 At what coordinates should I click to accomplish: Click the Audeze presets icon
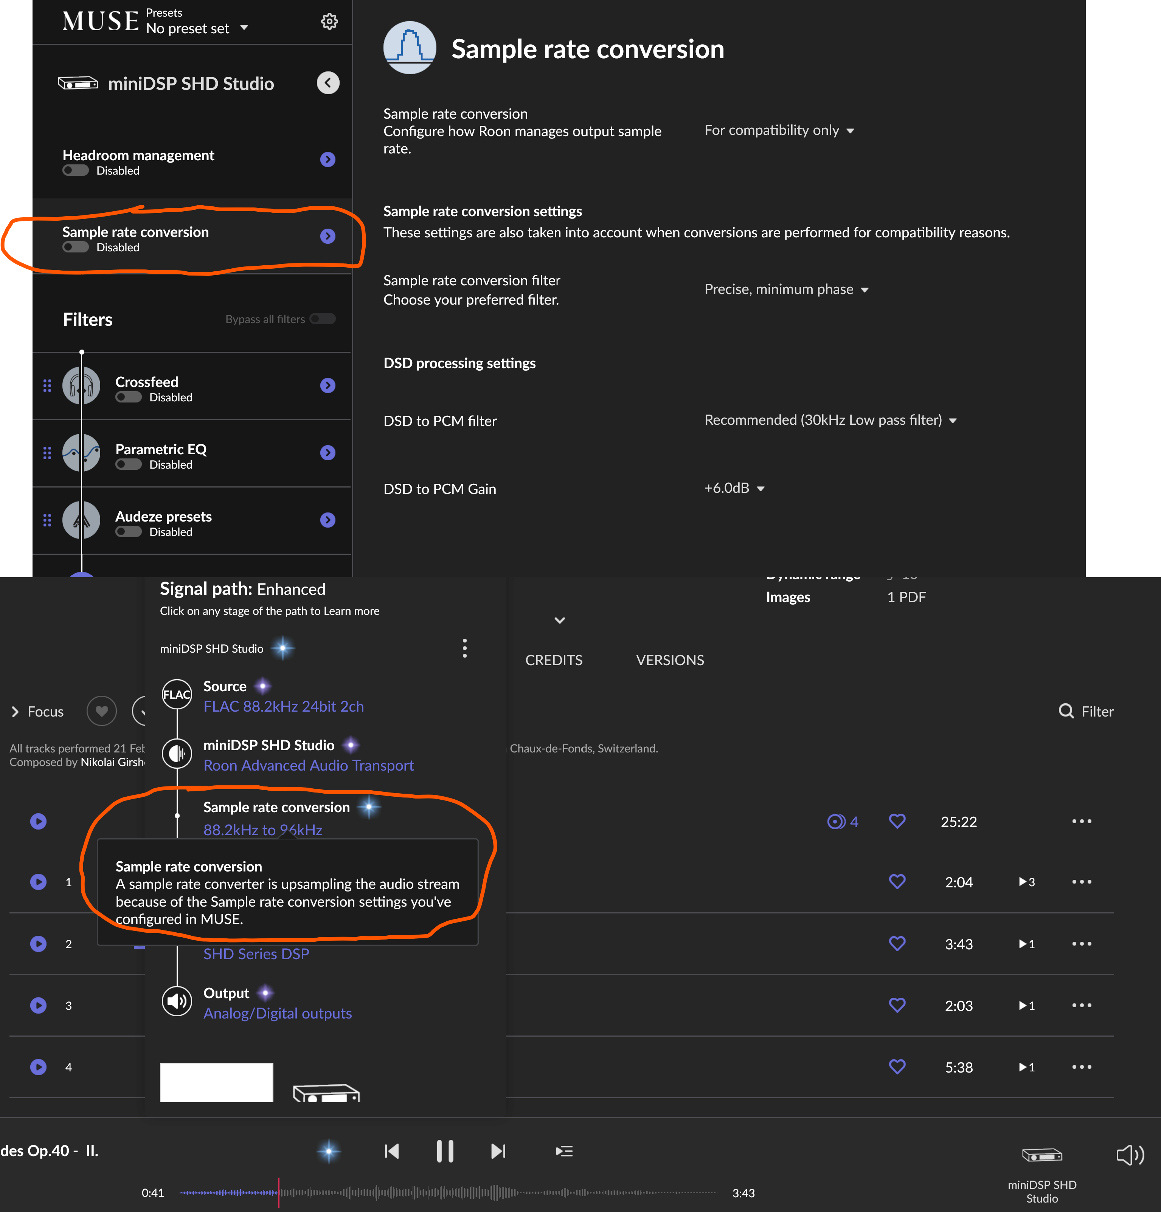81,521
